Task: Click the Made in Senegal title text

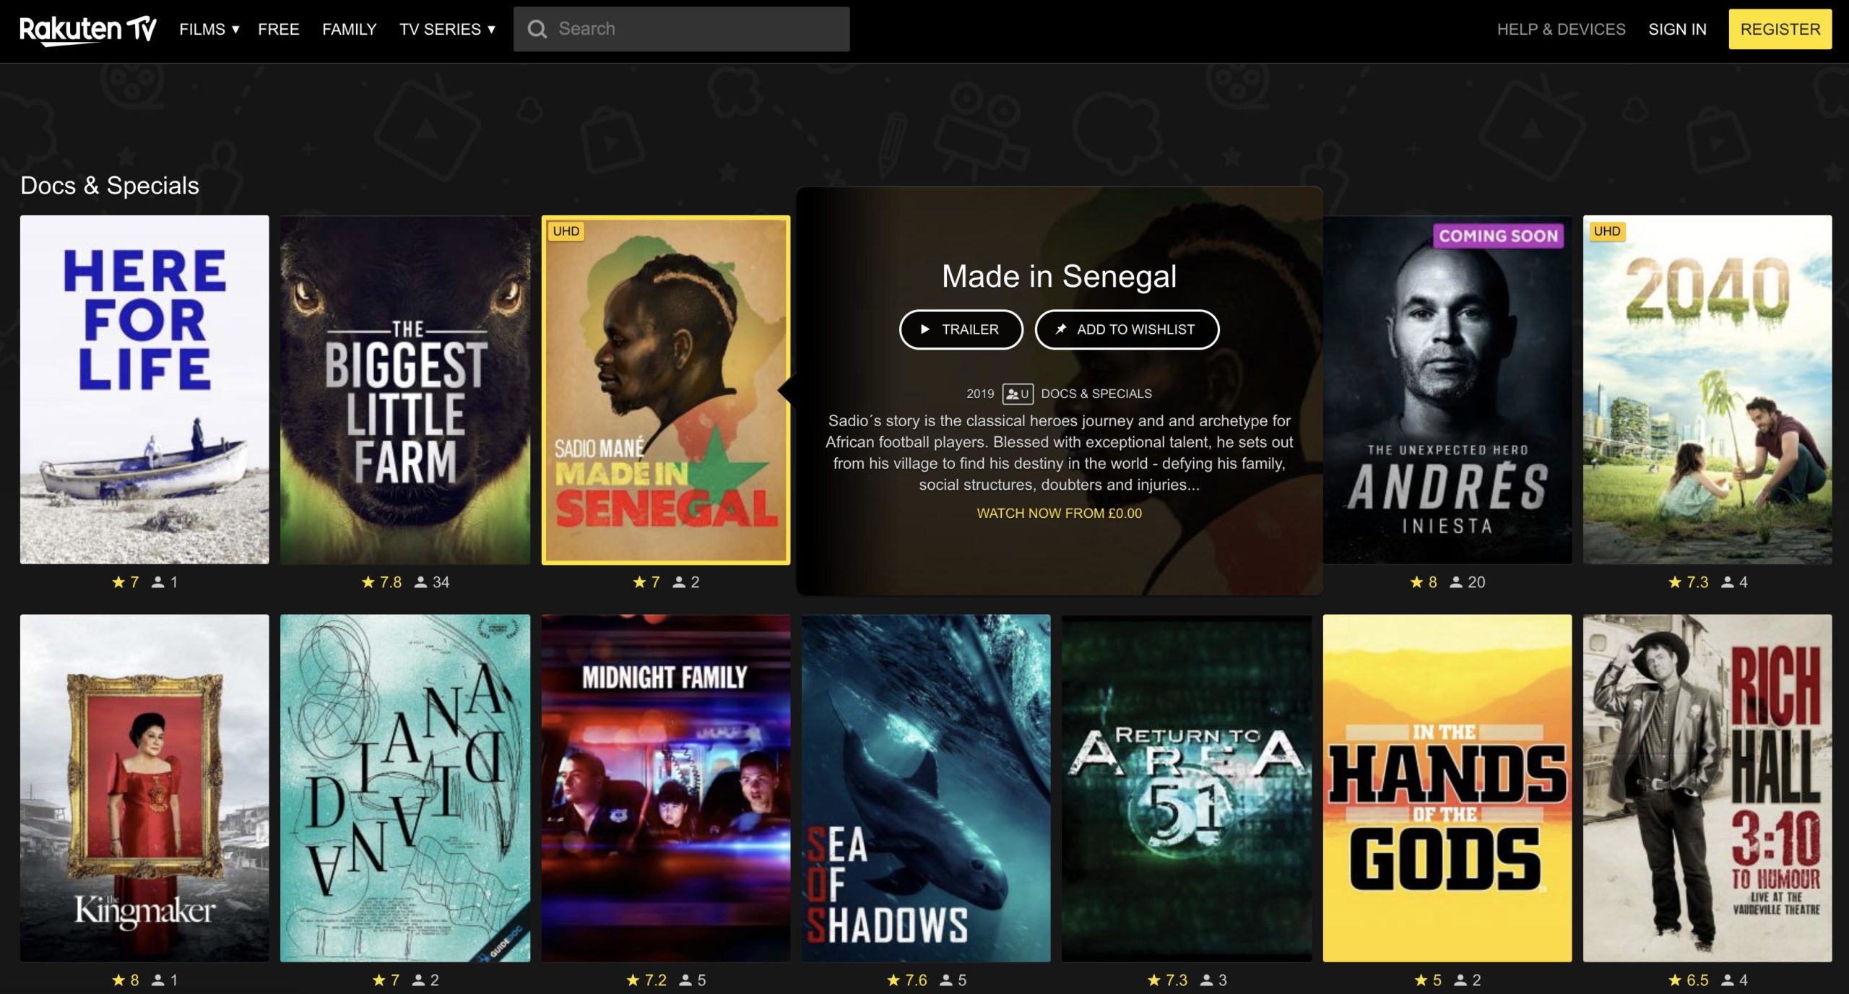Action: (x=1059, y=276)
